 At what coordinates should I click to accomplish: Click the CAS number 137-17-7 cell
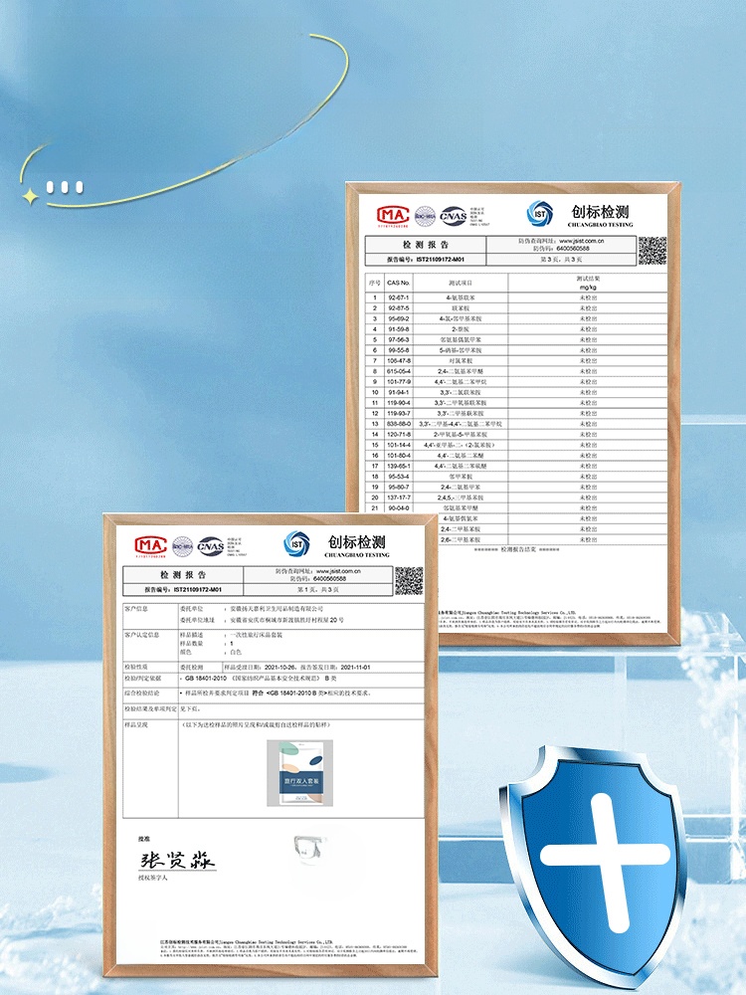399,497
